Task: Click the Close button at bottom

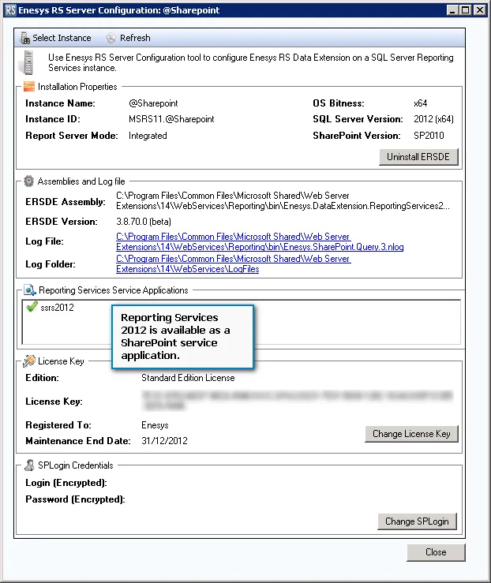Action: tap(436, 552)
